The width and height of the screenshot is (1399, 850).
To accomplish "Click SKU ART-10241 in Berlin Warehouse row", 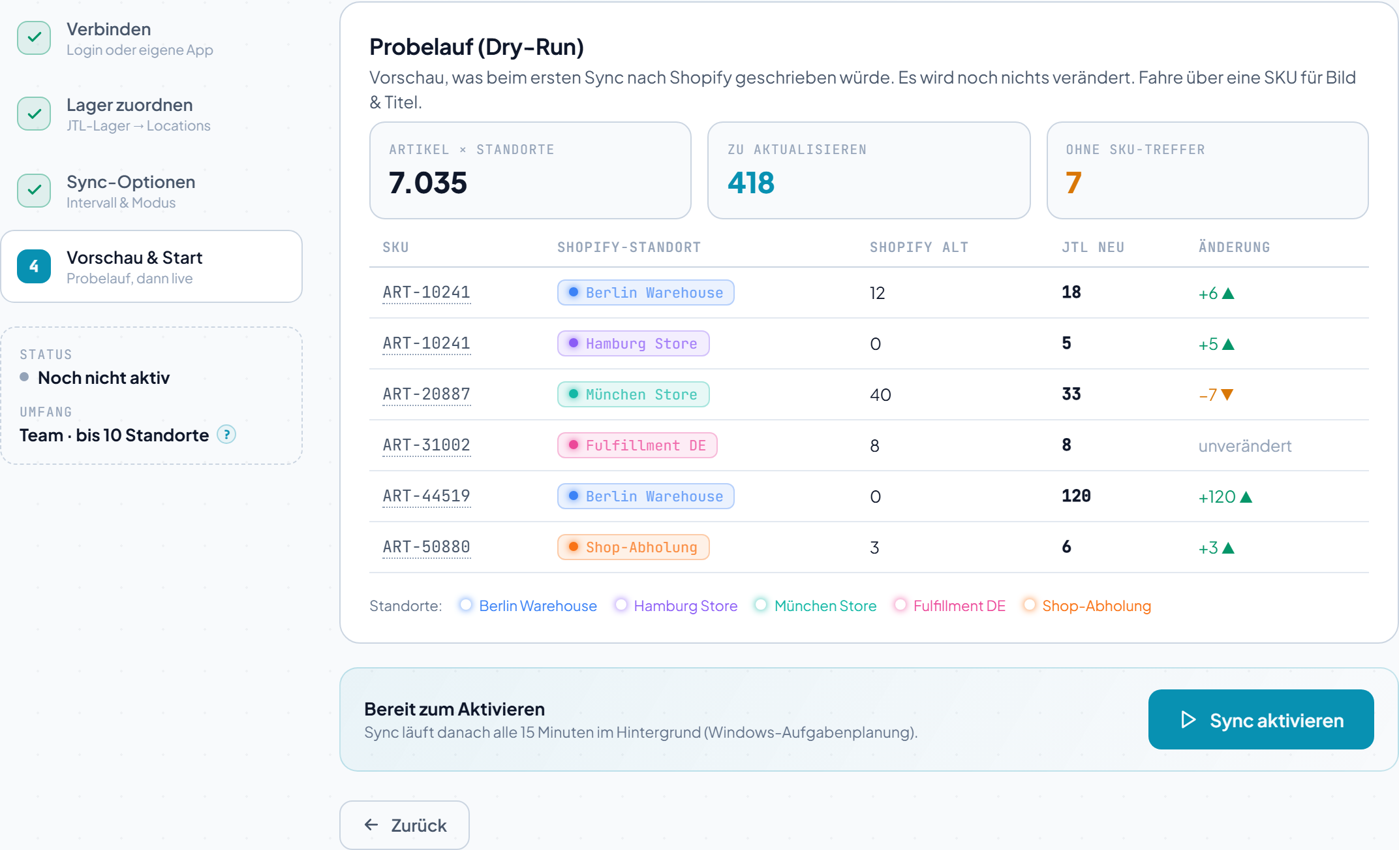I will [426, 292].
